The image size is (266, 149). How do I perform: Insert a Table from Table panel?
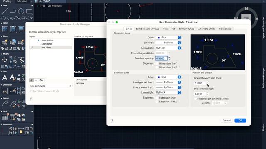coord(5,117)
